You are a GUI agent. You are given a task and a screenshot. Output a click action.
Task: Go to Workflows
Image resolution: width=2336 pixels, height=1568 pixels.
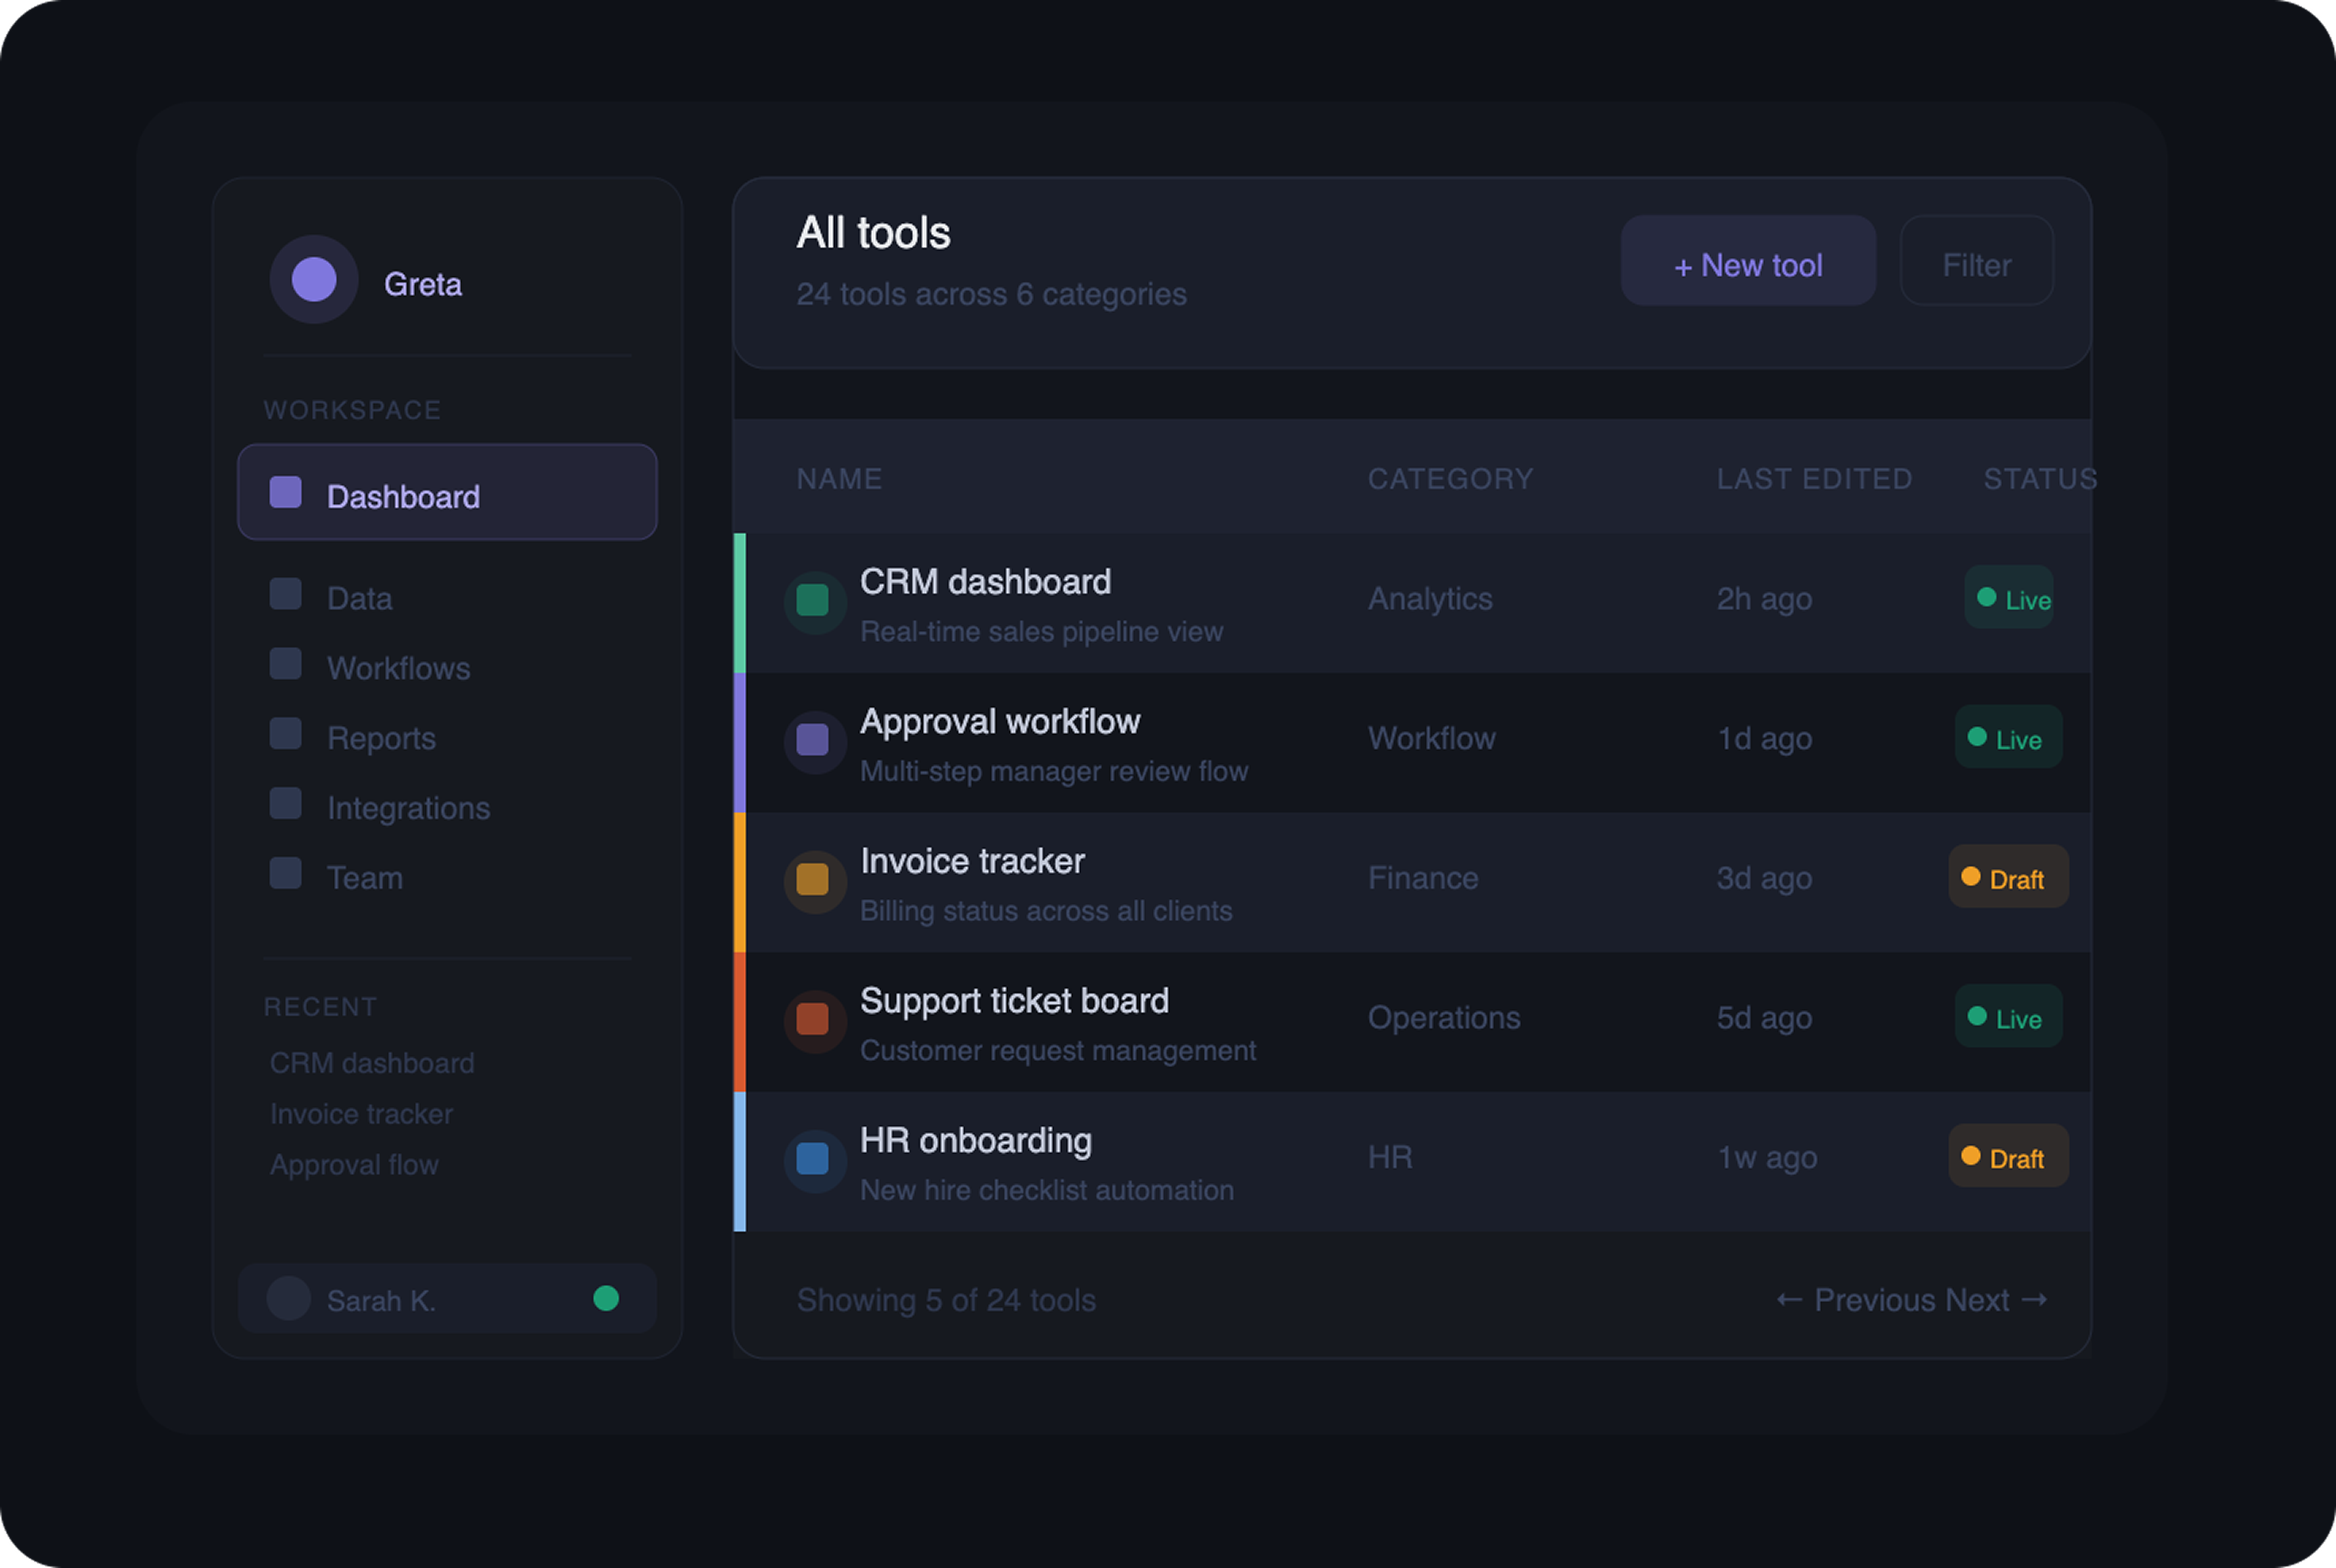pos(399,669)
